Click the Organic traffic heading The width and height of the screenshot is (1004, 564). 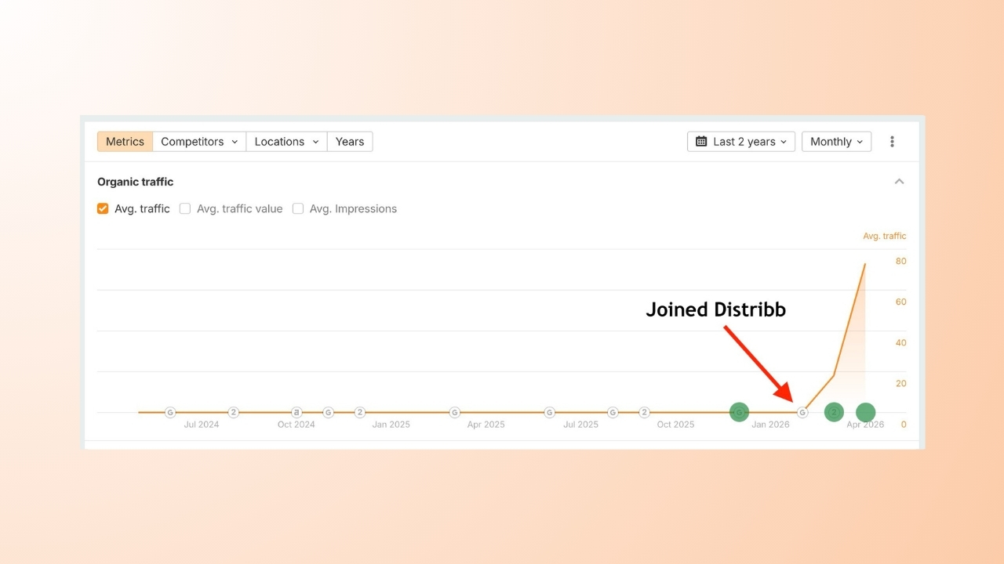point(135,182)
